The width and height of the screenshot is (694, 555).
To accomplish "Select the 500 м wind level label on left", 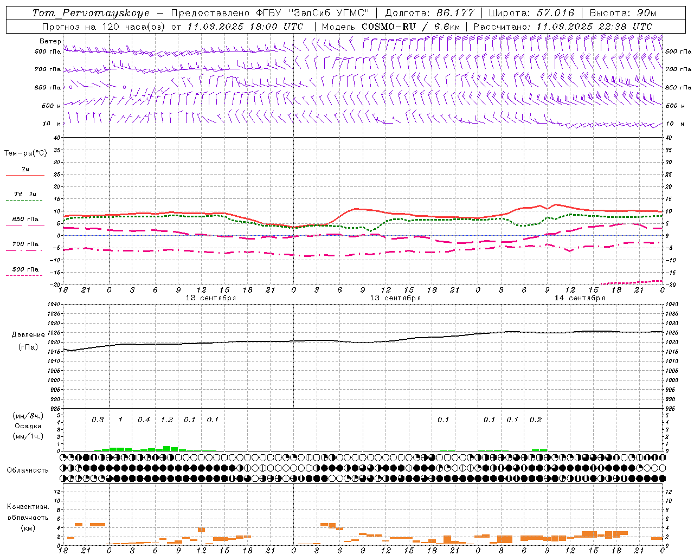I will [52, 106].
